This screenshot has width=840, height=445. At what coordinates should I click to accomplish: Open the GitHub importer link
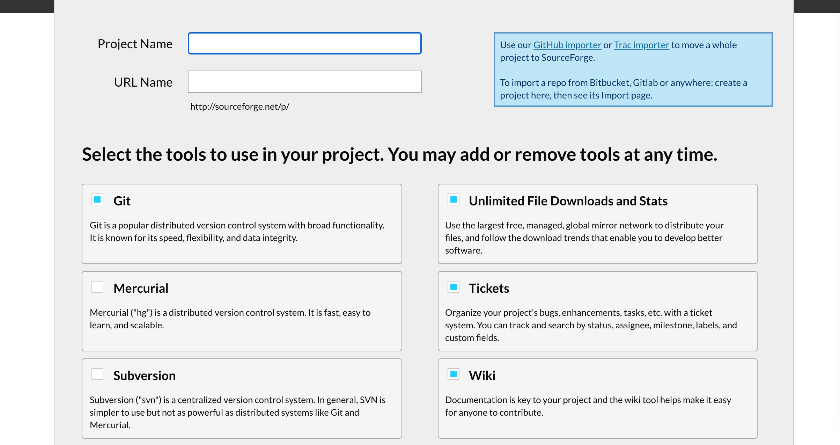point(567,45)
